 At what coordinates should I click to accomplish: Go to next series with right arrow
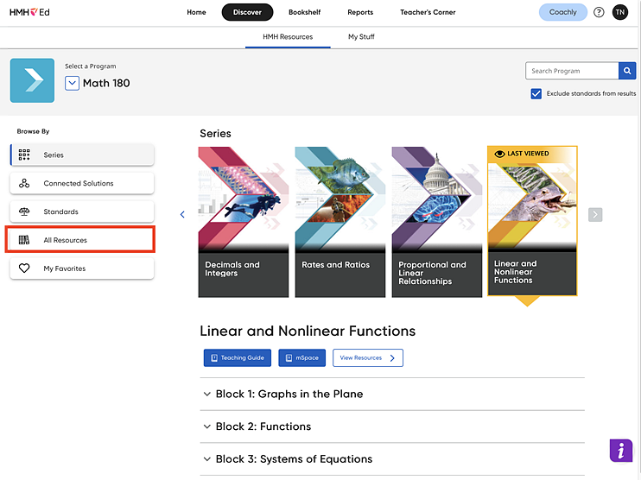click(595, 214)
